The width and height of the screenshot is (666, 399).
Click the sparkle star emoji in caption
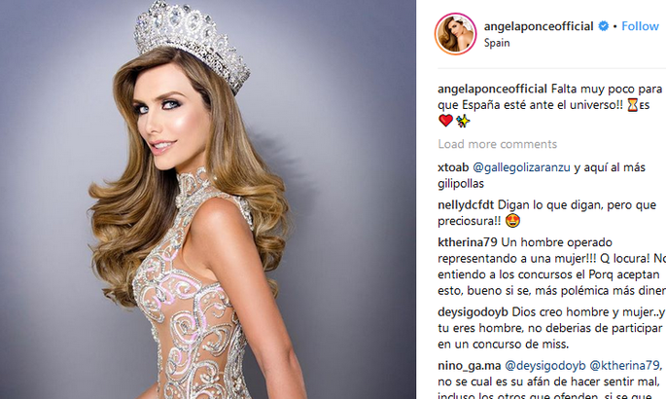point(463,121)
